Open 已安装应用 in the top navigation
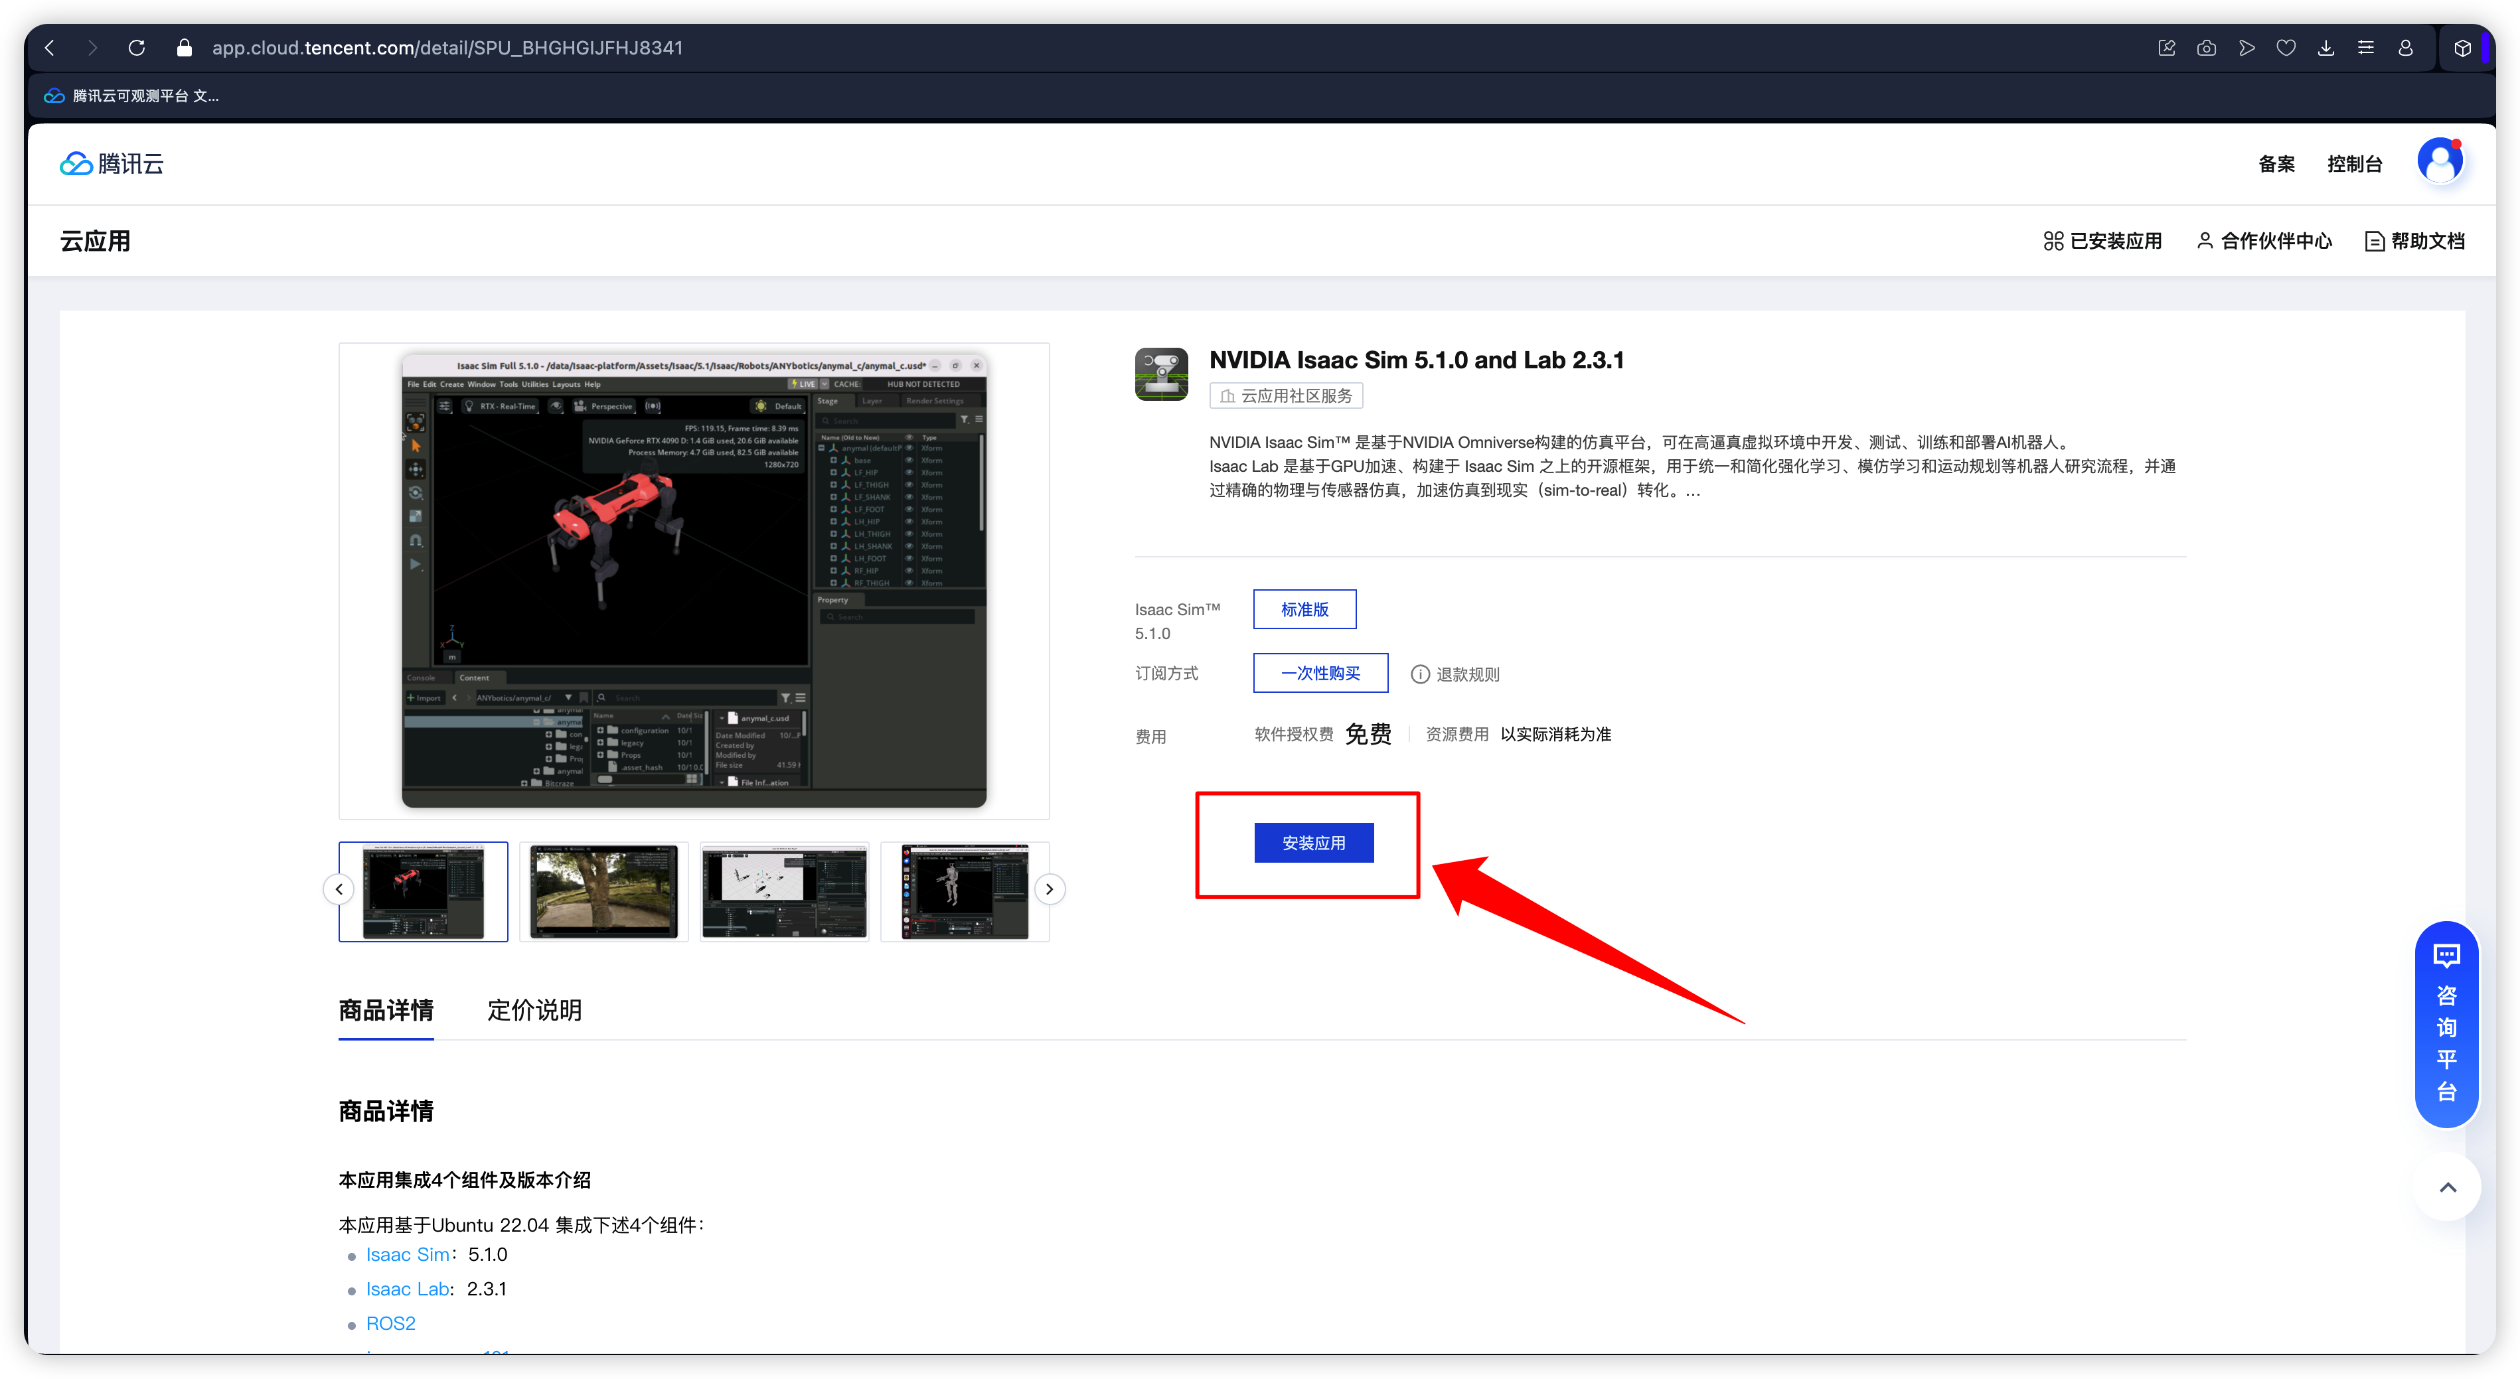This screenshot has height=1379, width=2520. (x=2102, y=241)
